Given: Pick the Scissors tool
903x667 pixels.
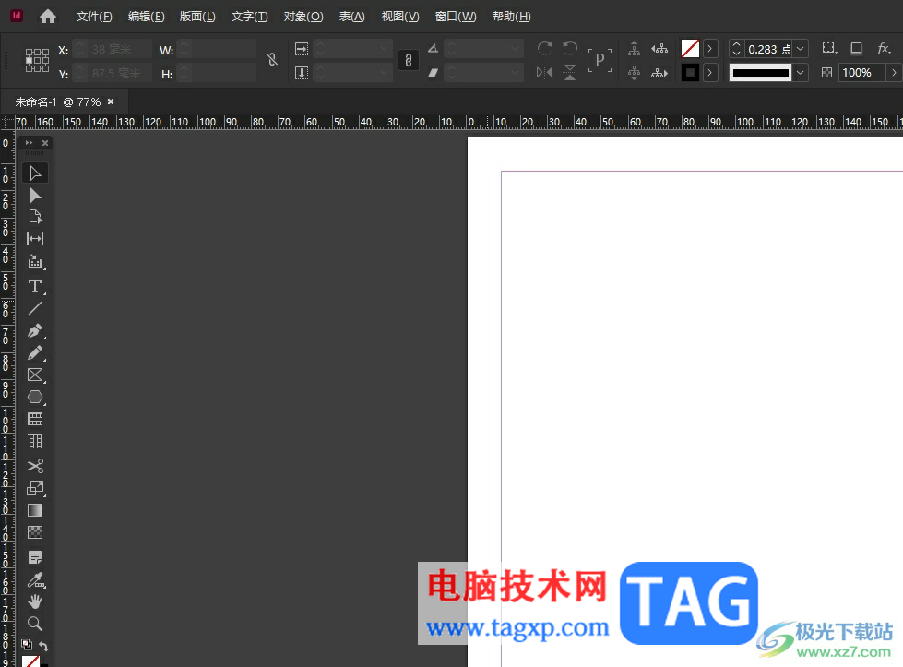Looking at the screenshot, I should coord(35,466).
